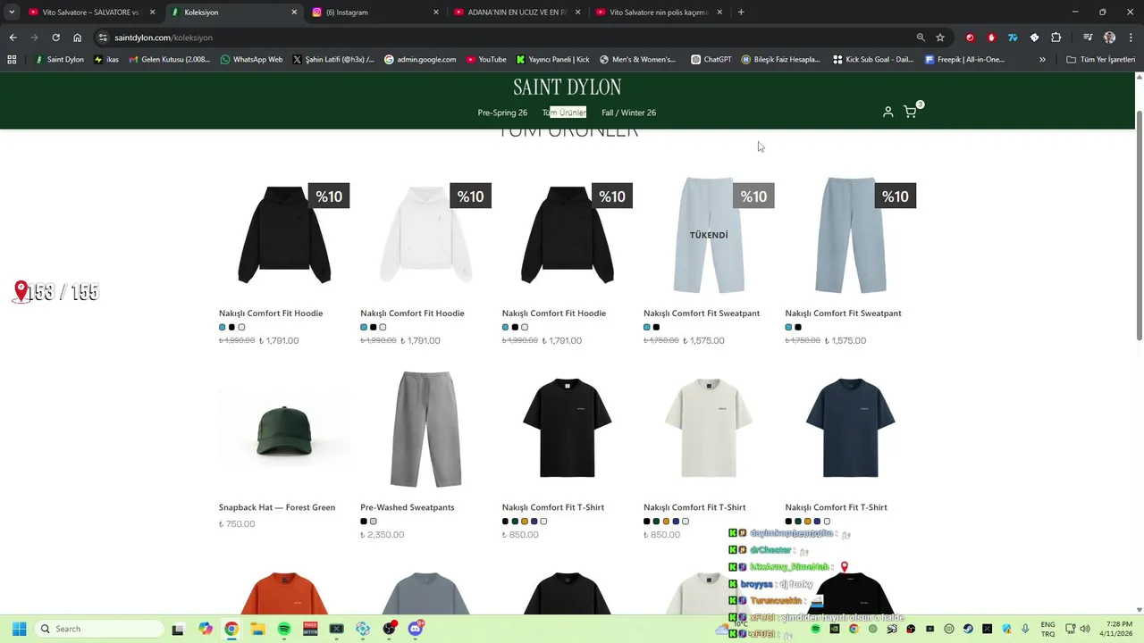Open Gelen Kutusu Gmail bookmark
Screen dimensions: 1144x643
point(170,60)
